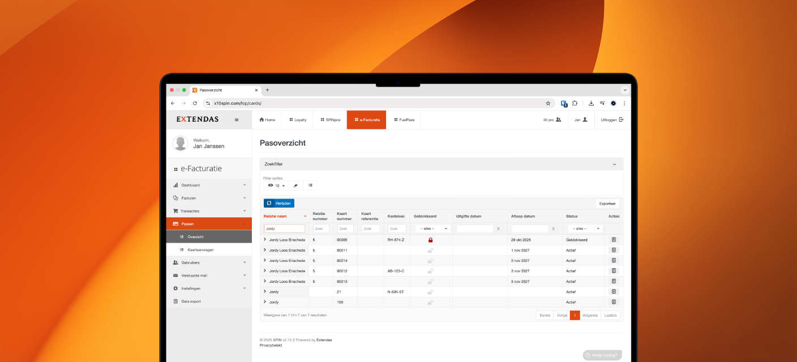Switch to the FuelPass tab
Screen dimensions: 797x362
(404, 120)
